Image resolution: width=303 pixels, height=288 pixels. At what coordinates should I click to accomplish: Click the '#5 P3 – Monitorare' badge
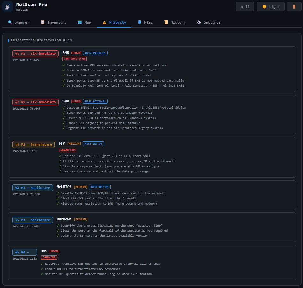(32, 220)
